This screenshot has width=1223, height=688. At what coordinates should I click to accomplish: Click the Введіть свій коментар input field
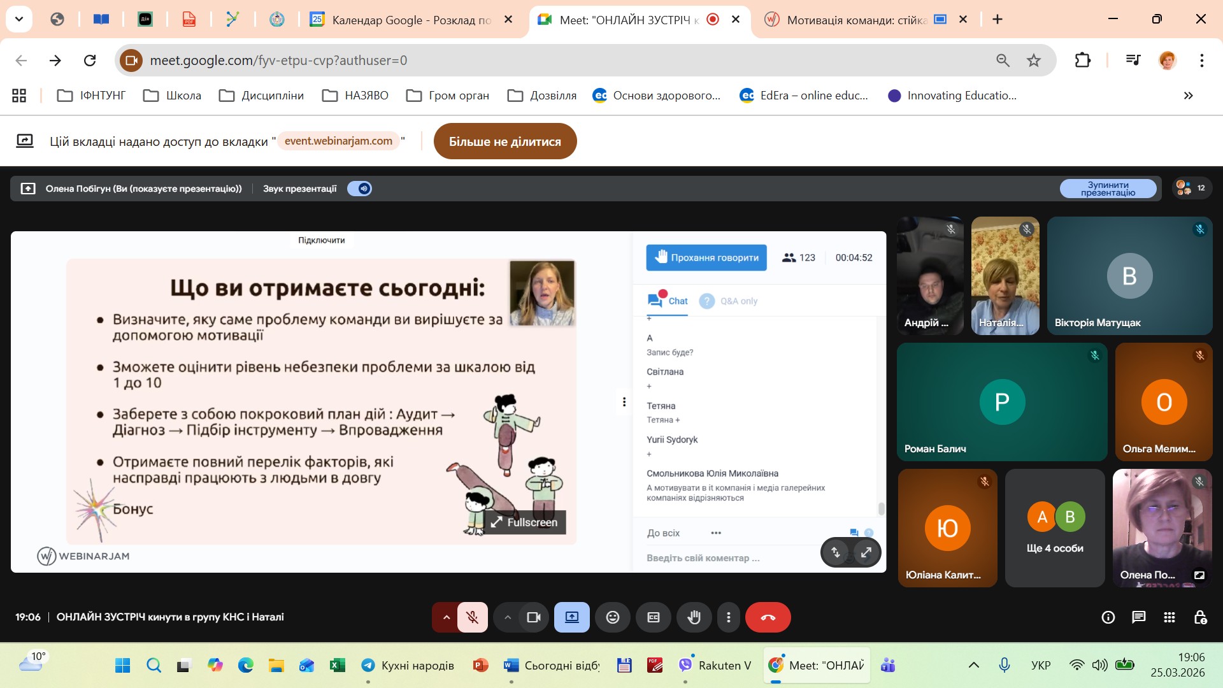click(x=726, y=558)
